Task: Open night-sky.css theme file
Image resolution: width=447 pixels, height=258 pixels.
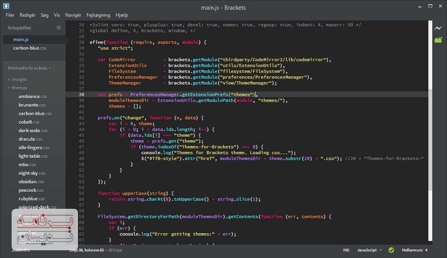Action: [32, 174]
